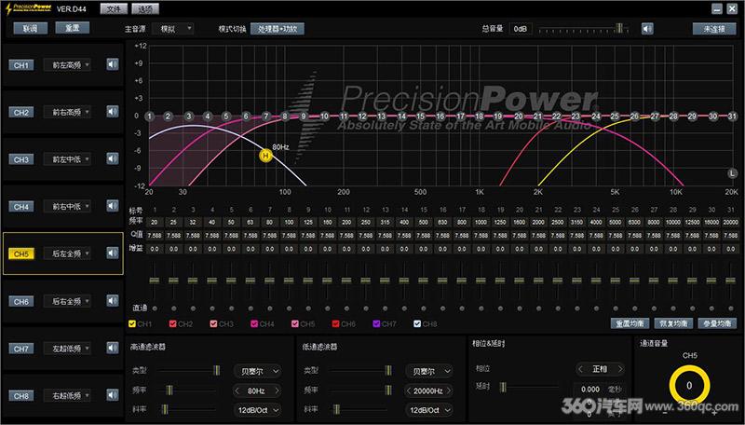
Task: Select the CH2 channel tab
Action: click(20, 112)
